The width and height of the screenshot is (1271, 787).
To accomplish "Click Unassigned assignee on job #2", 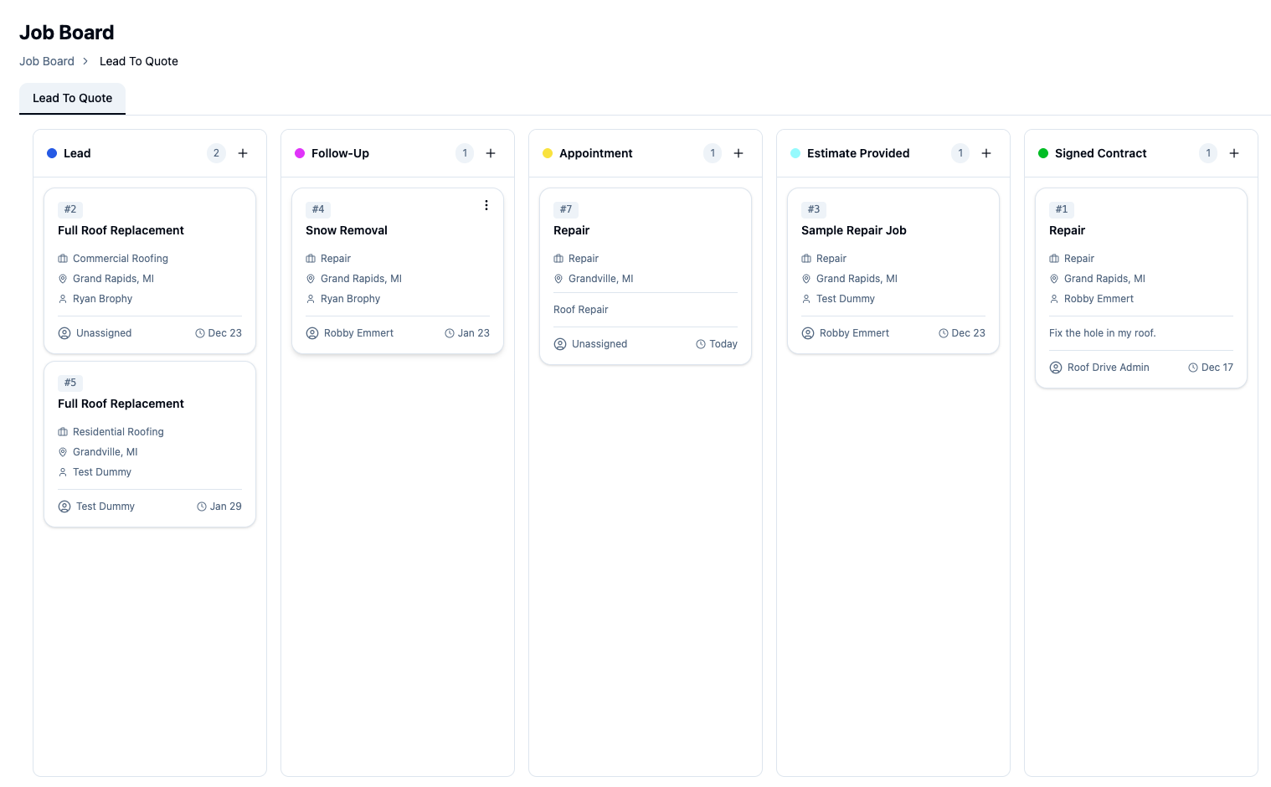I will pyautogui.click(x=104, y=333).
